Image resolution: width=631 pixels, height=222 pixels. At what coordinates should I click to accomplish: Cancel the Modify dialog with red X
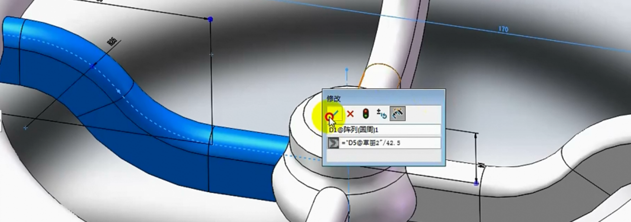click(350, 114)
